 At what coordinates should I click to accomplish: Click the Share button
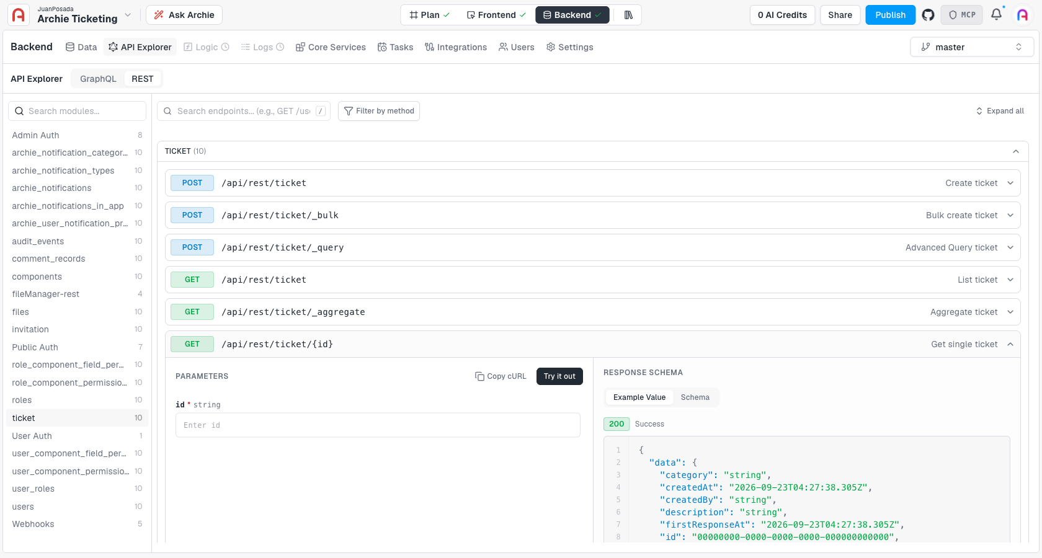(840, 15)
